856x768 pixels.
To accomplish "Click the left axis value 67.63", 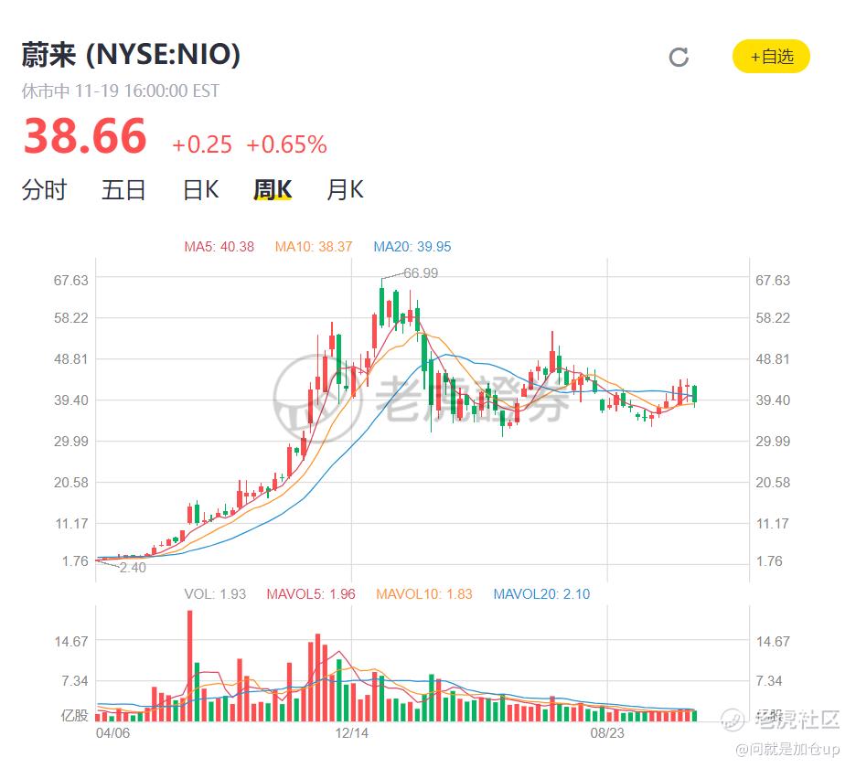I will (x=71, y=281).
